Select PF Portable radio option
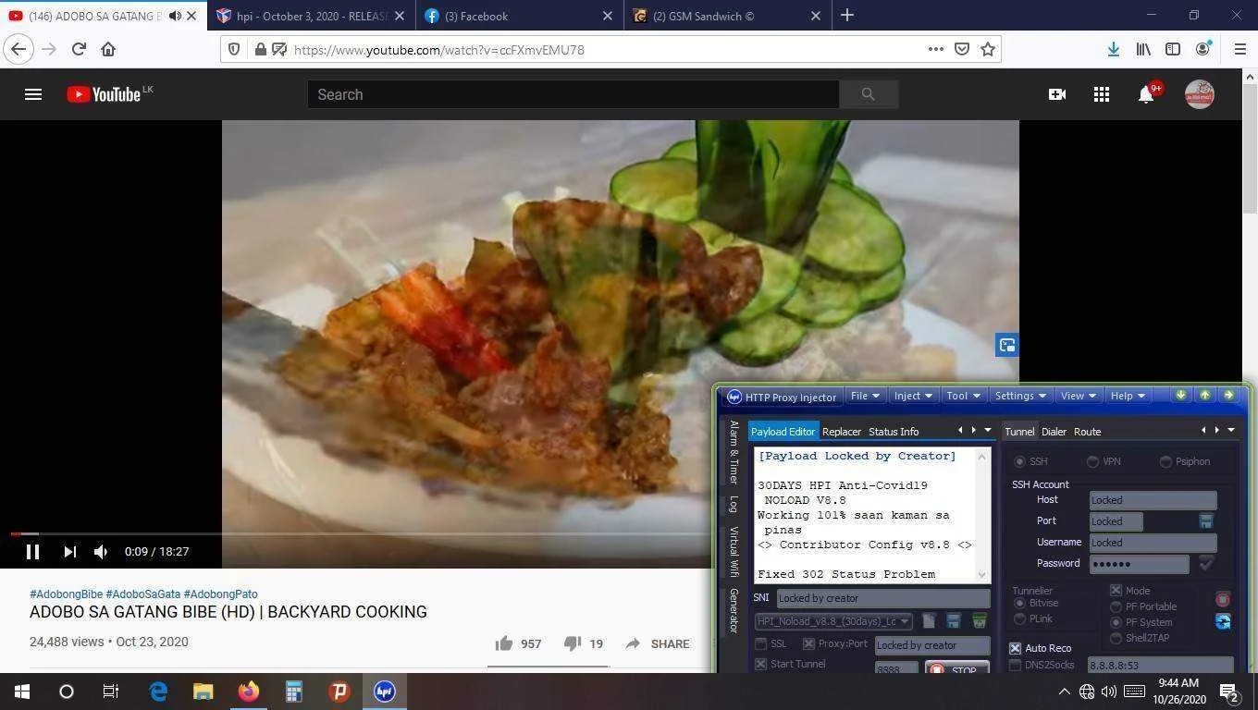The image size is (1258, 710). pyautogui.click(x=1116, y=606)
